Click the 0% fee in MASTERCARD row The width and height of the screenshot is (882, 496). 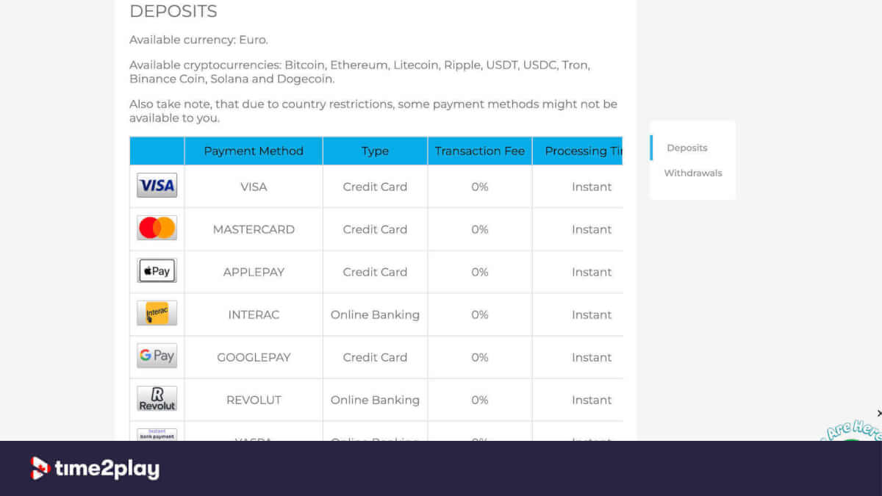[x=480, y=229]
